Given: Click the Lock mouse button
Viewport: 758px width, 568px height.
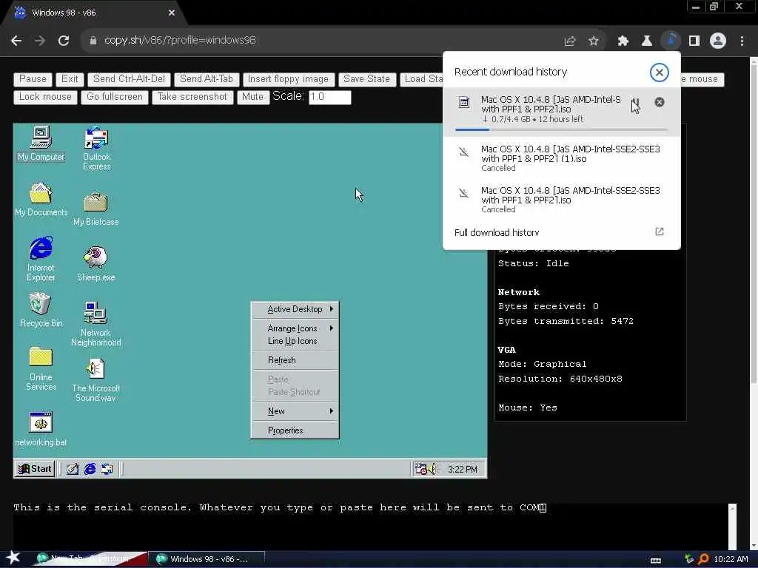Looking at the screenshot, I should [45, 97].
